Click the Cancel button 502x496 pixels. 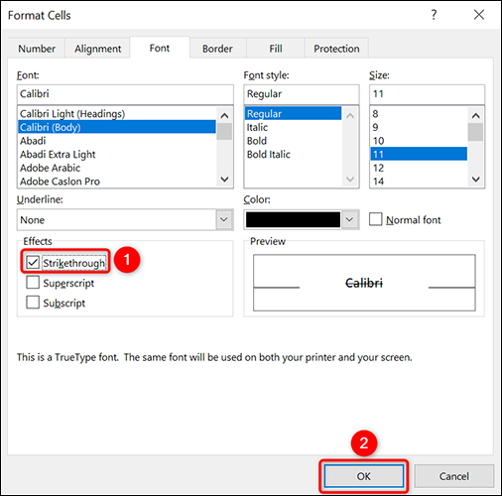[453, 476]
